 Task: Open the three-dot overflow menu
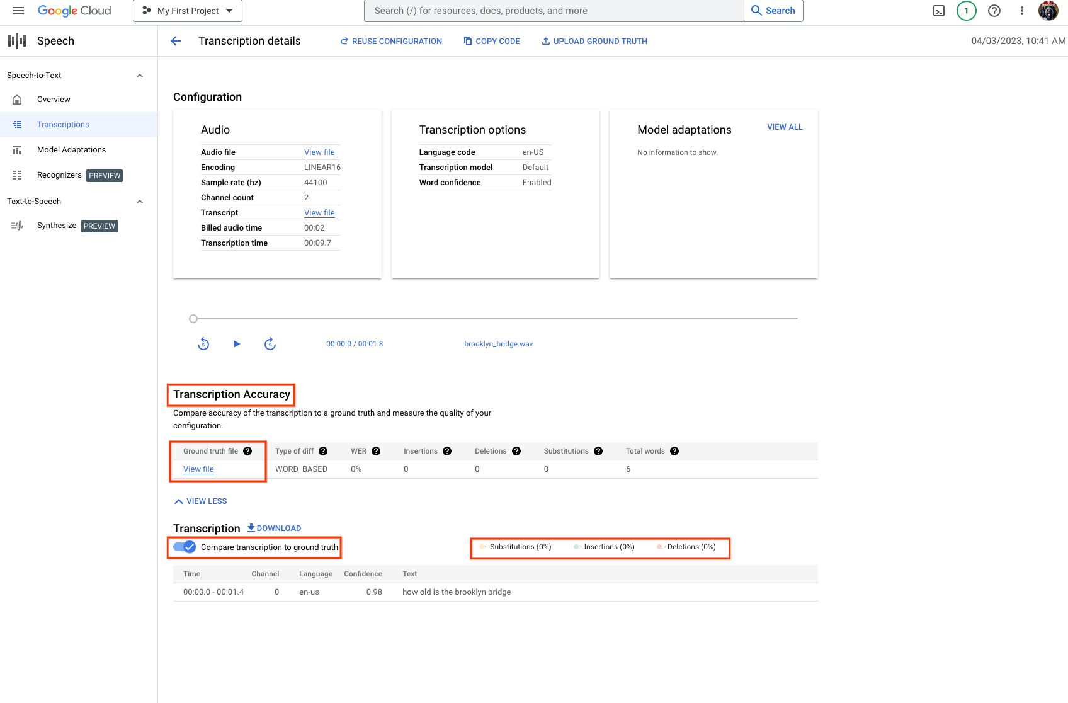[1021, 11]
